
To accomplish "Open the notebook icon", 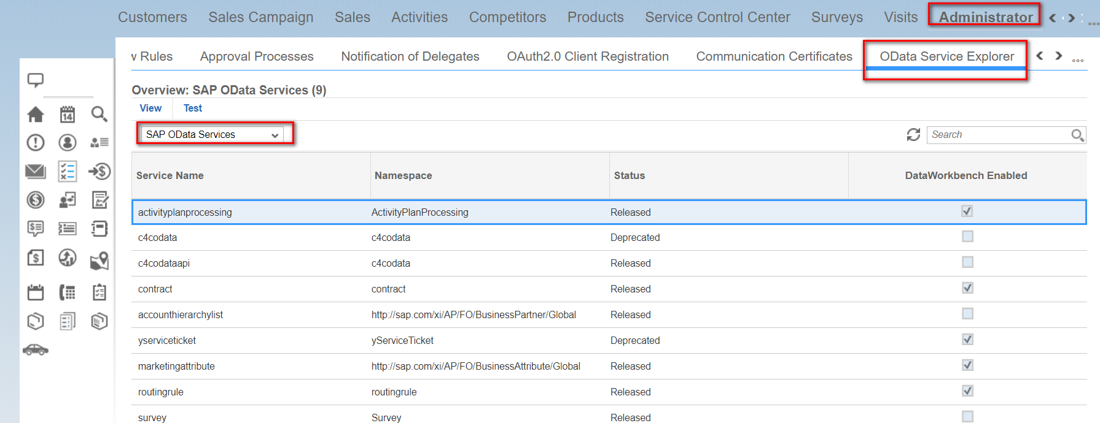I will coord(99,229).
